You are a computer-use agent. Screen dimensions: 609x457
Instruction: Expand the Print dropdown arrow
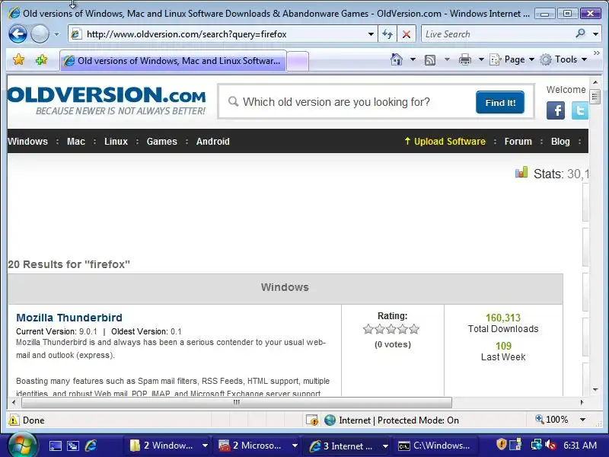point(481,59)
